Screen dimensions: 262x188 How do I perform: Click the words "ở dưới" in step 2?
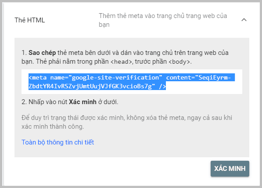[108, 102]
